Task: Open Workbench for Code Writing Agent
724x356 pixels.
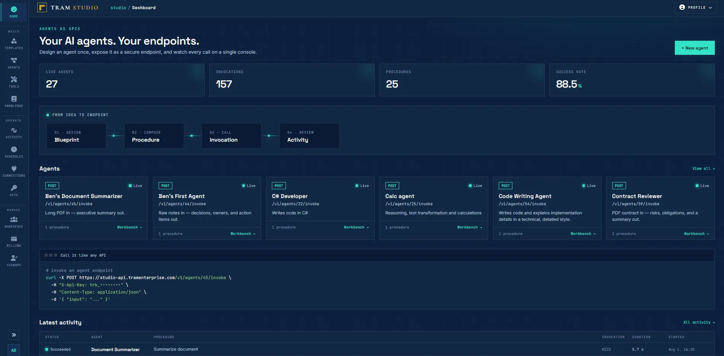Action: pos(583,234)
